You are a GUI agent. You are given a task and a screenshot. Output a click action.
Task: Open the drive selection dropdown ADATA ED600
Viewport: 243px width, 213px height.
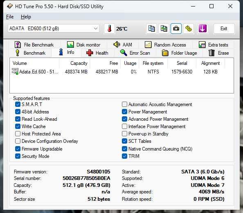click(54, 29)
